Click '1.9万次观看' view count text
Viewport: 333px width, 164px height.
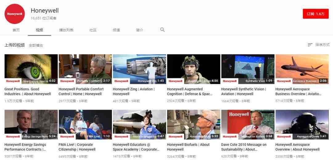point(13,101)
